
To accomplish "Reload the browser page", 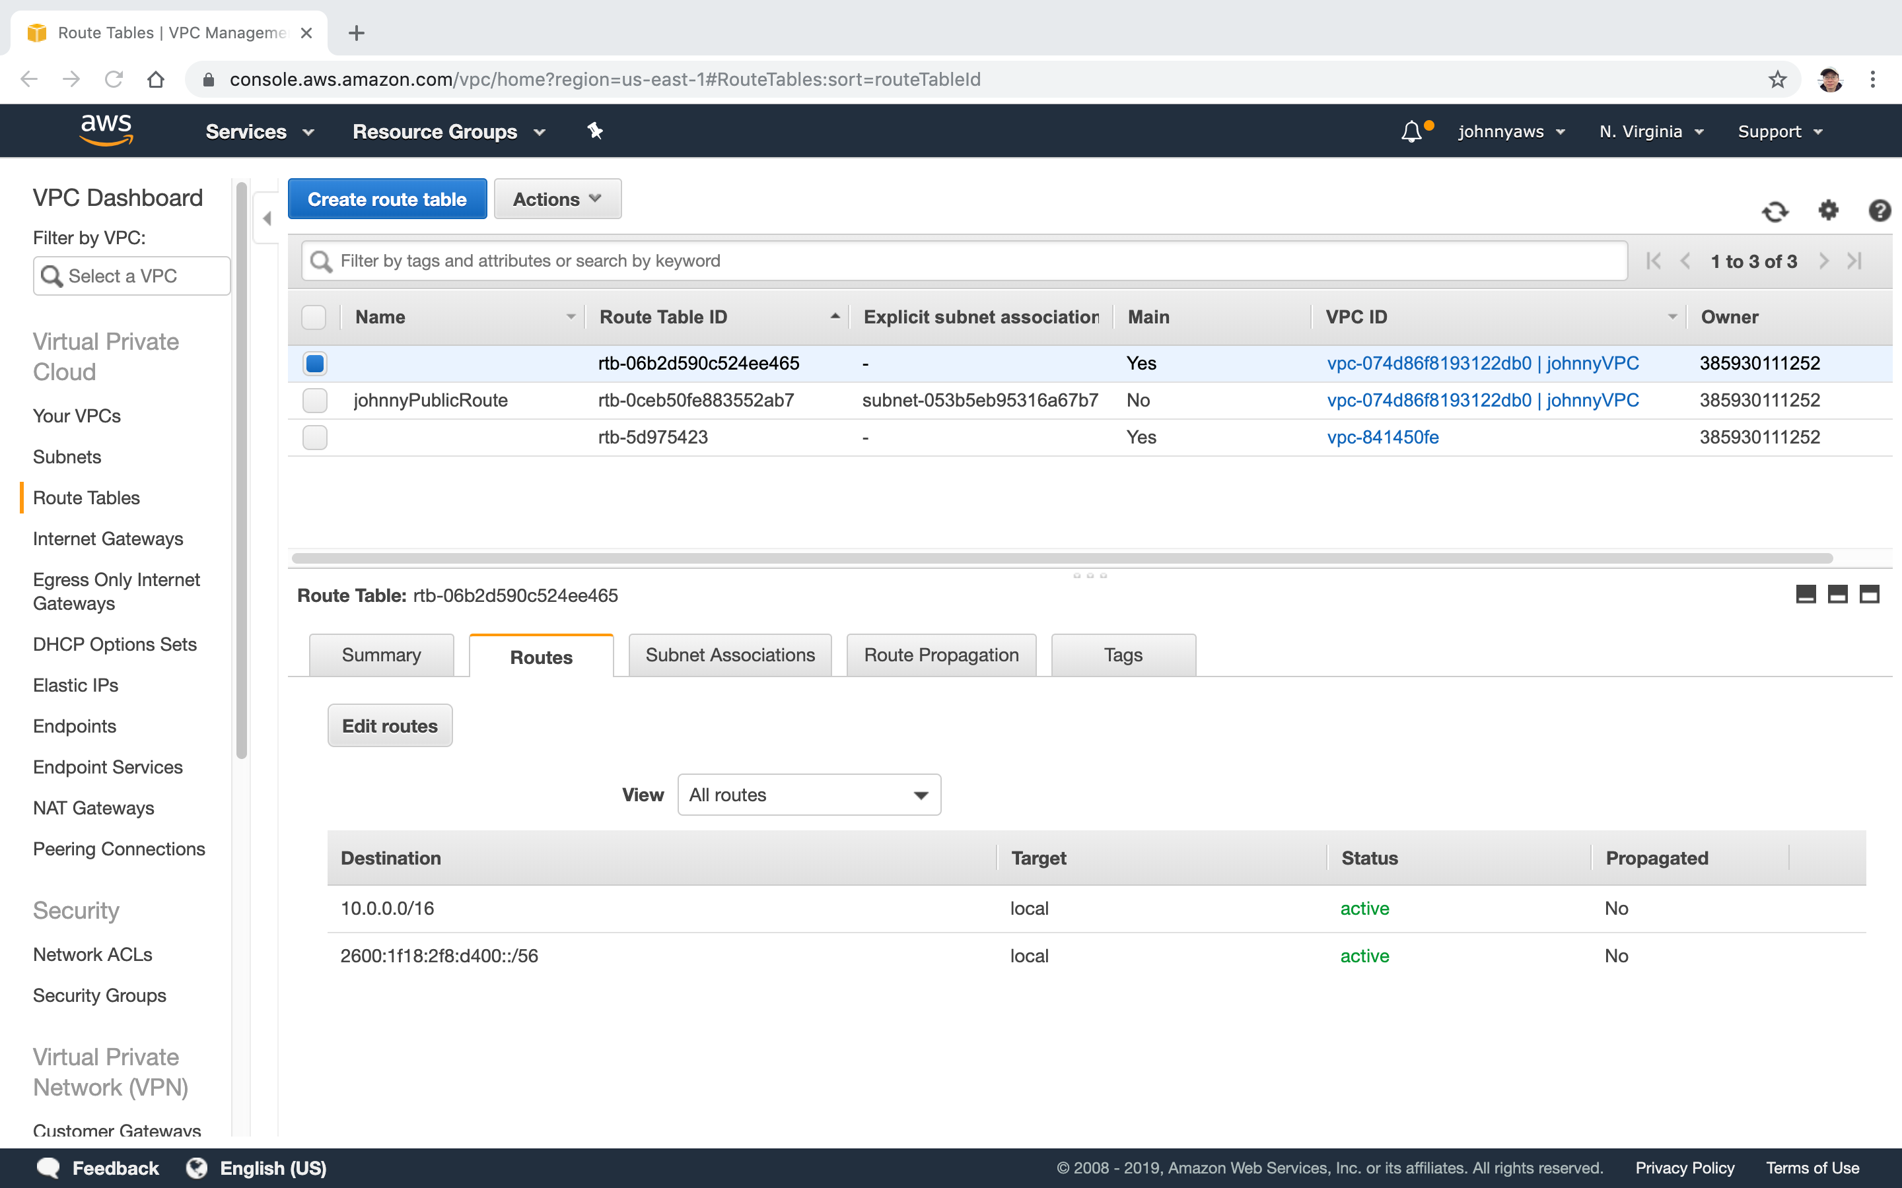I will click(114, 79).
